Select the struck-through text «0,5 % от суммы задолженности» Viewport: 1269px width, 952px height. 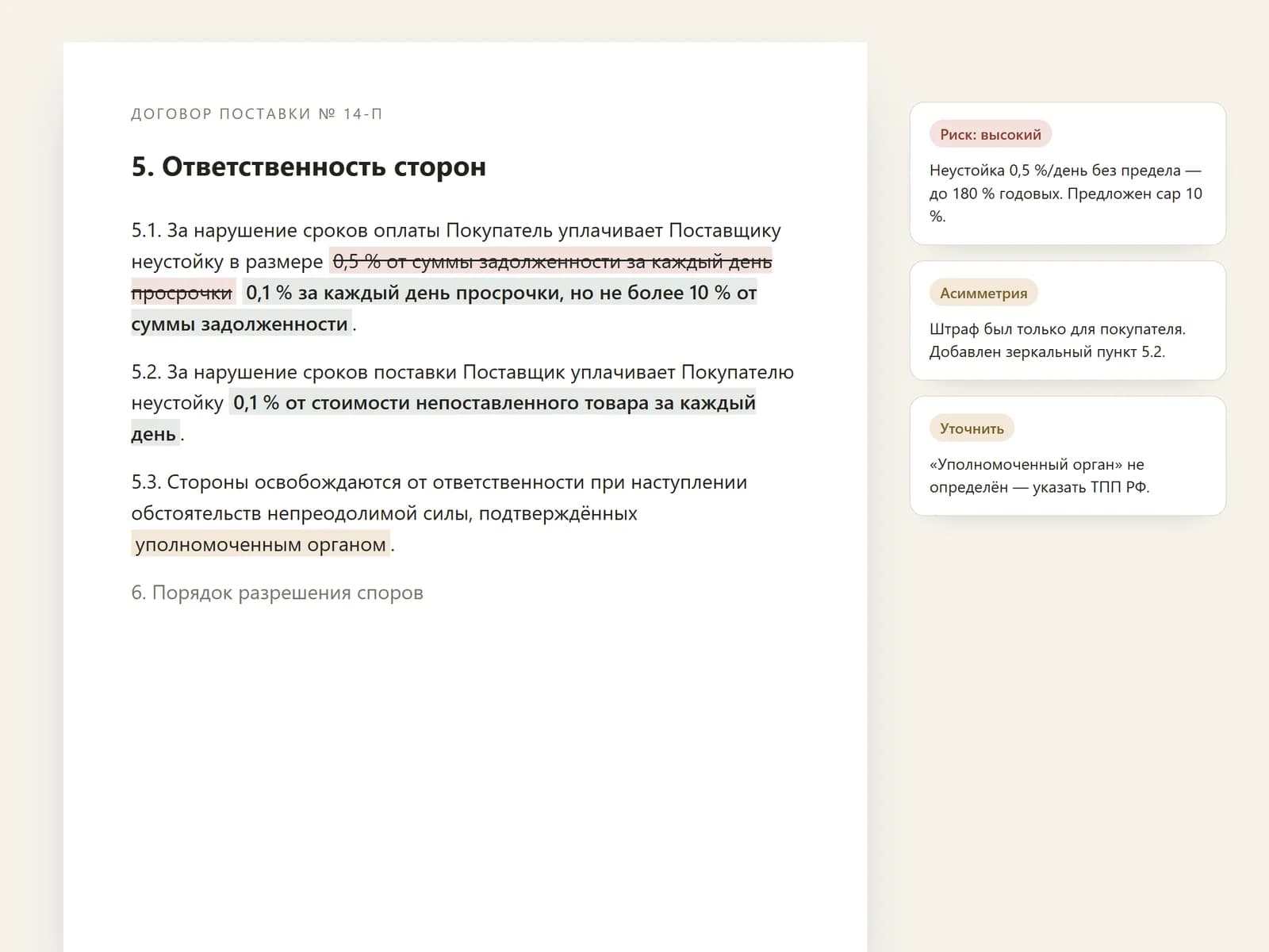(477, 262)
